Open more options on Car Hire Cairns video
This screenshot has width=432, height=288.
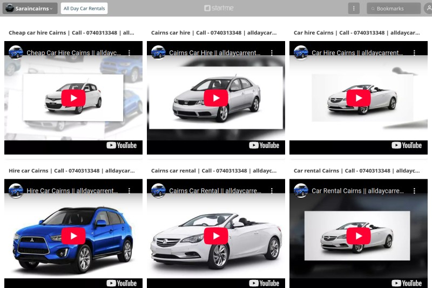tap(414, 52)
